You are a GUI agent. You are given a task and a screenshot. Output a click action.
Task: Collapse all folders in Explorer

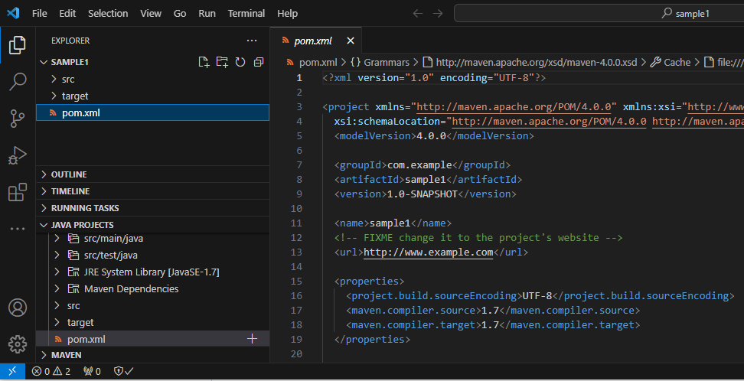pyautogui.click(x=259, y=62)
